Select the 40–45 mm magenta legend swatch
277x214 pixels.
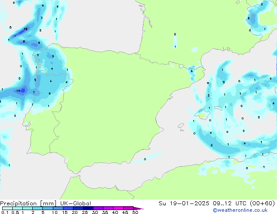point(118,208)
